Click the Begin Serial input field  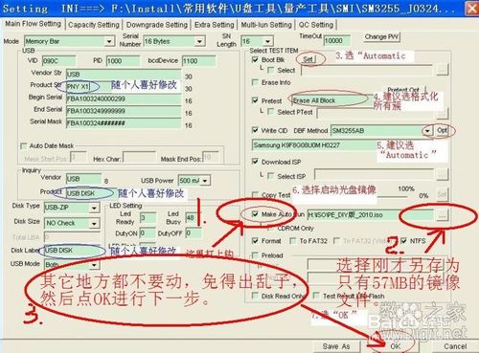(x=124, y=99)
